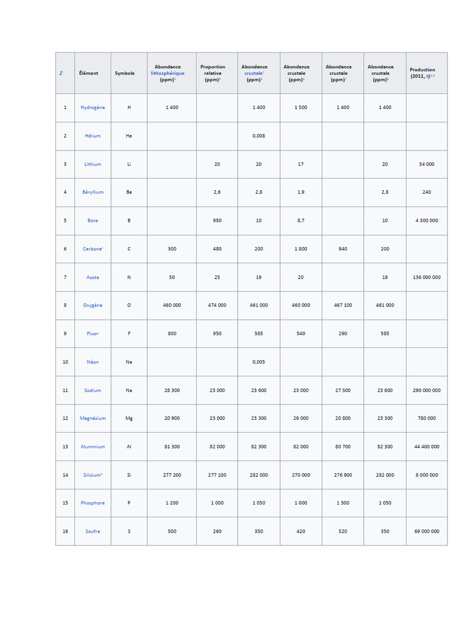Open the Béryllium link
468x624 pixels.
click(93, 192)
